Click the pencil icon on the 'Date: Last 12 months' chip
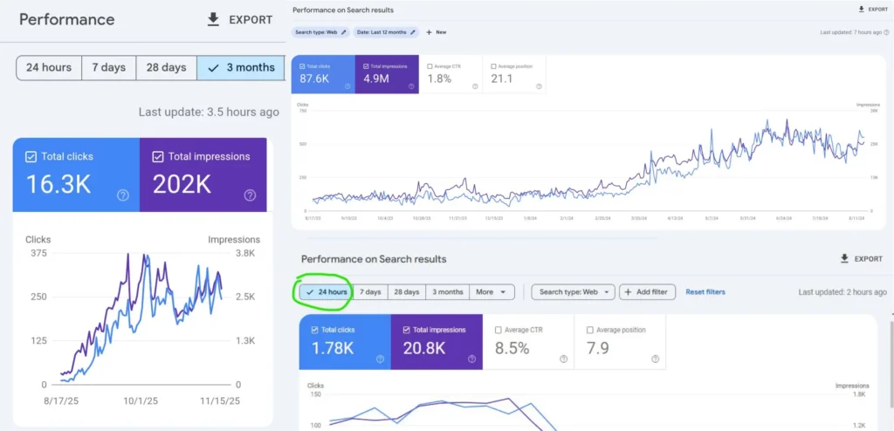This screenshot has height=431, width=894. coord(414,32)
